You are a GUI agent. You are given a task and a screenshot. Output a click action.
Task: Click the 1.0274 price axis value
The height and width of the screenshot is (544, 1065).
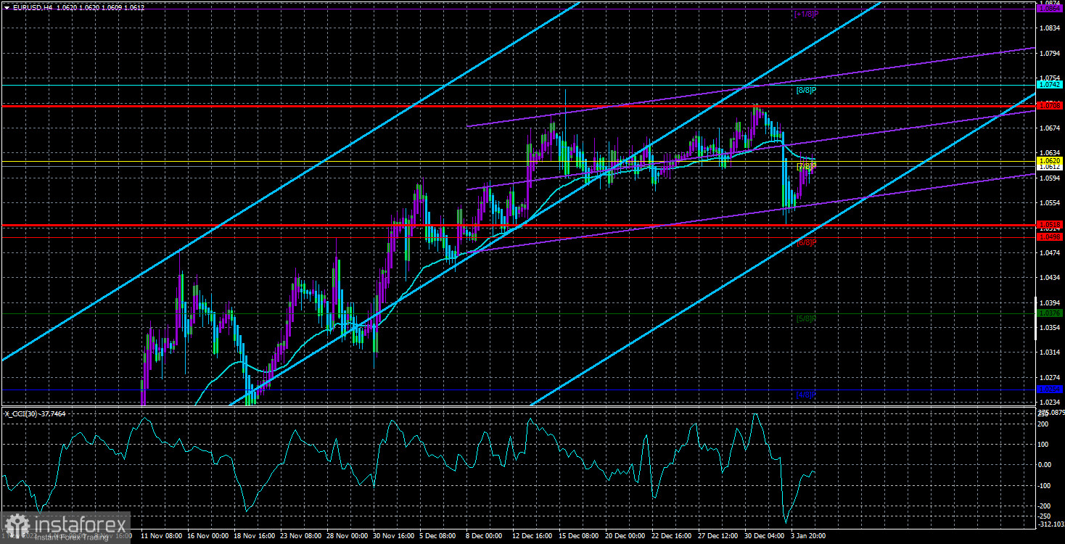point(1050,378)
